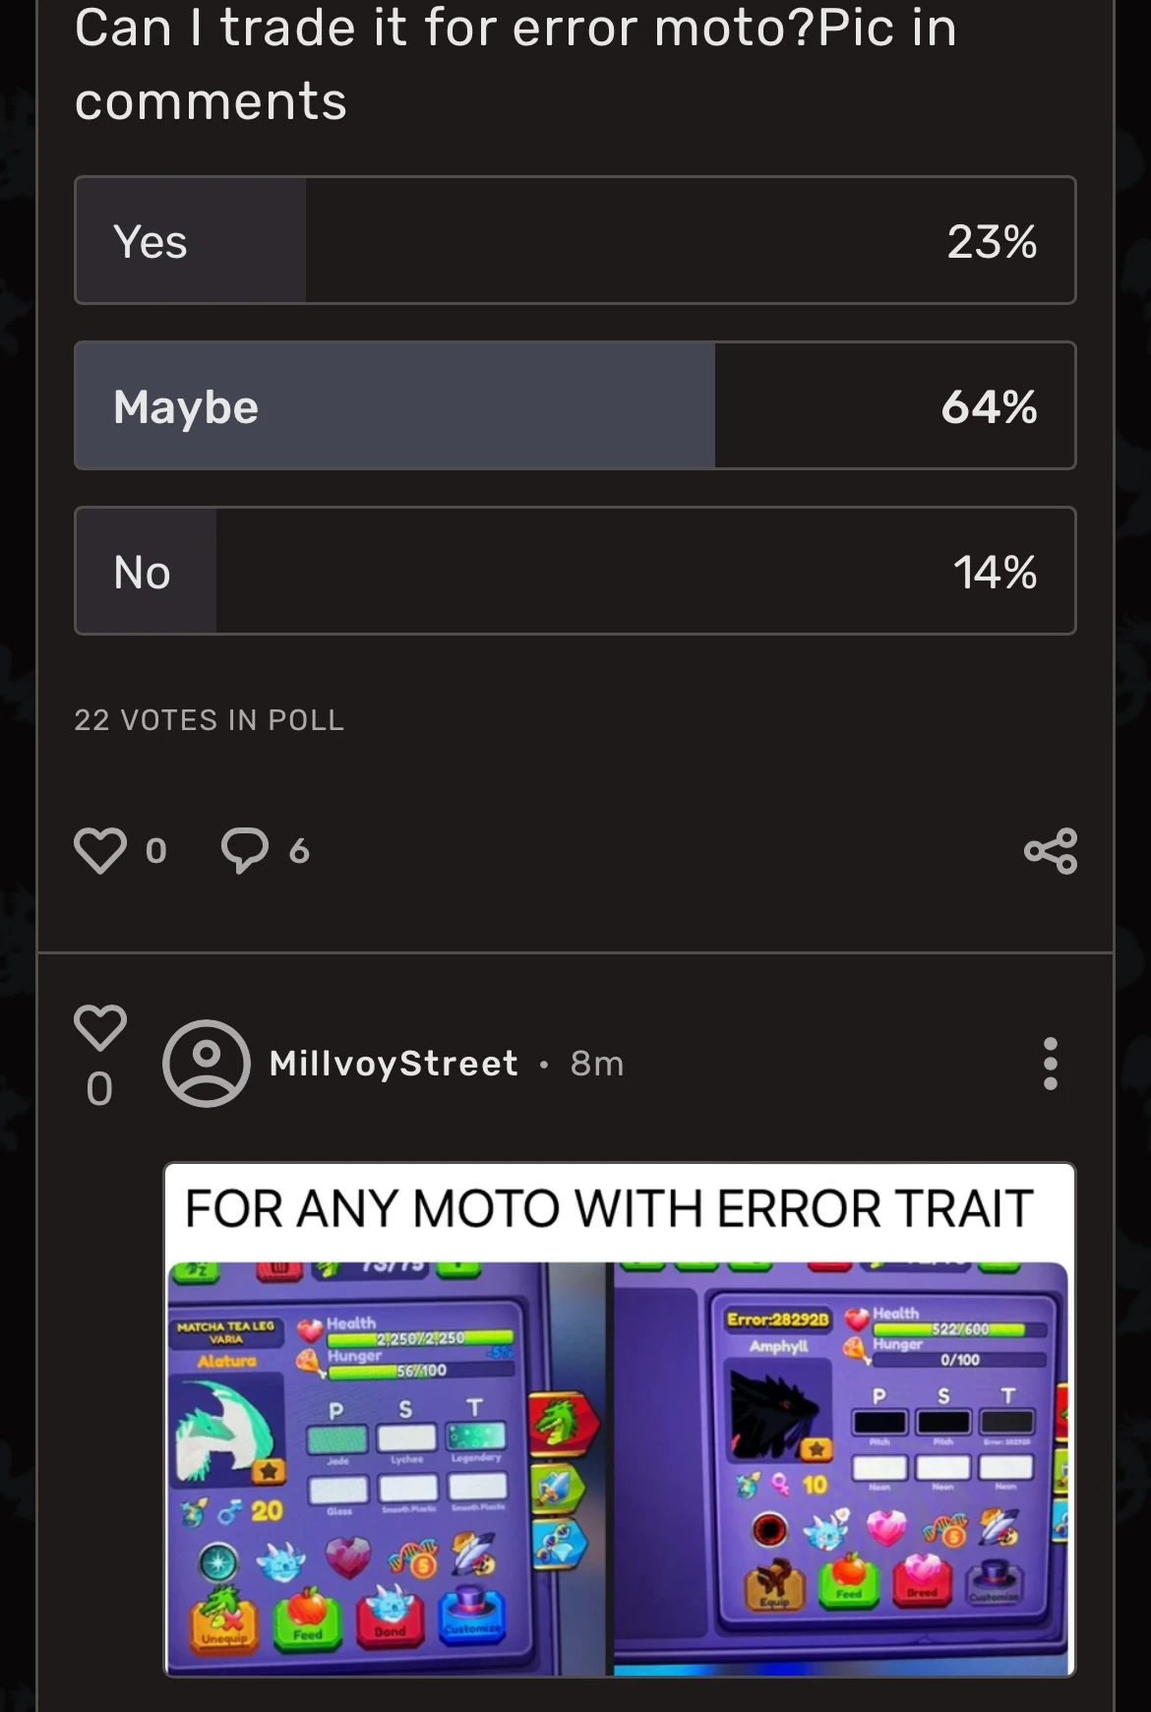Open comments via the speech bubble icon
Image resolution: width=1151 pixels, height=1712 pixels.
(x=245, y=850)
